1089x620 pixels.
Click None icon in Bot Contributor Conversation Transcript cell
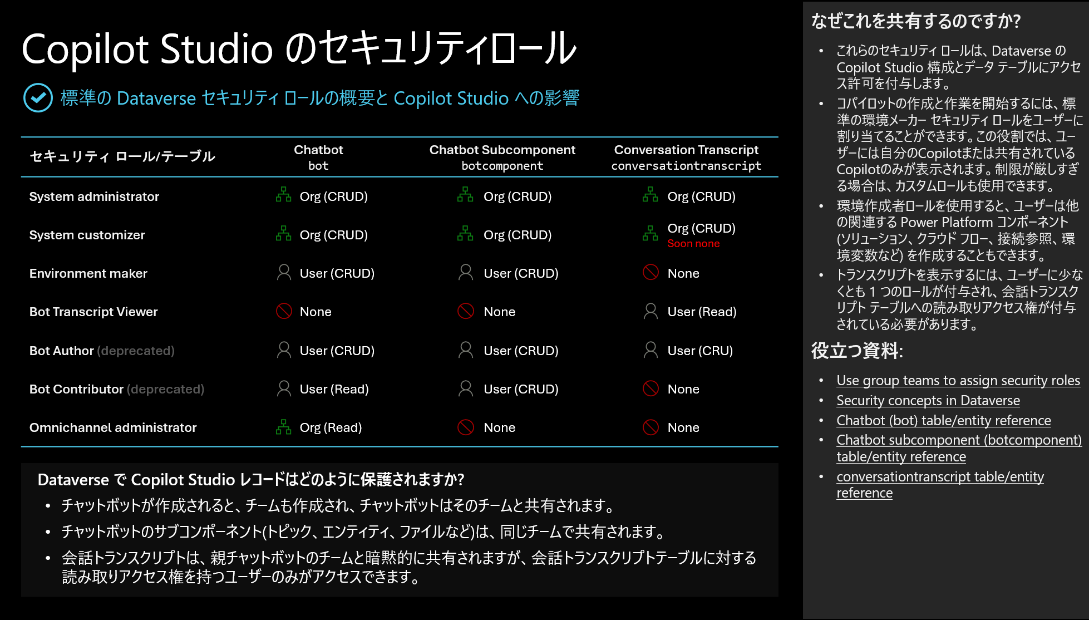[x=651, y=388]
